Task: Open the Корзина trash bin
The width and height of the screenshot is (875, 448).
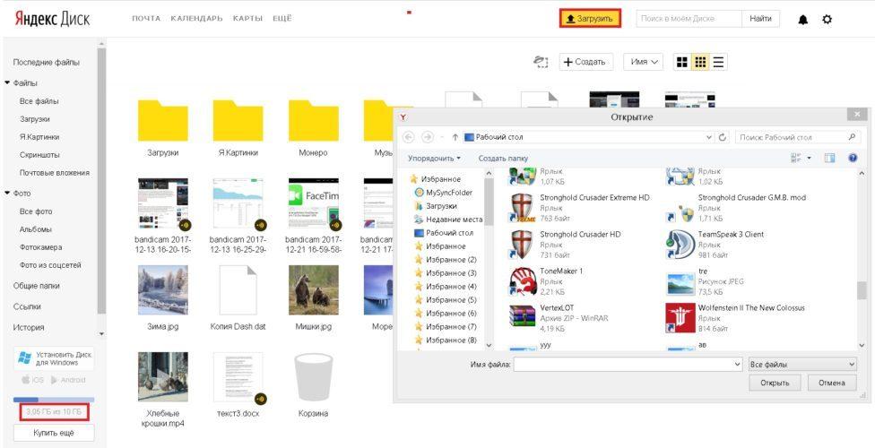Action: coord(313,377)
